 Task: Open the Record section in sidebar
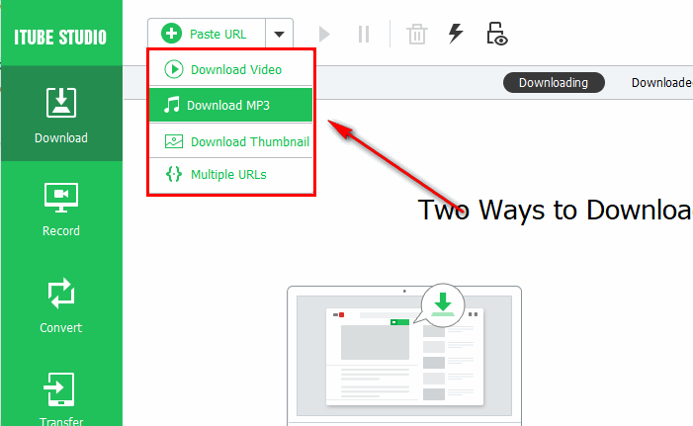[61, 210]
